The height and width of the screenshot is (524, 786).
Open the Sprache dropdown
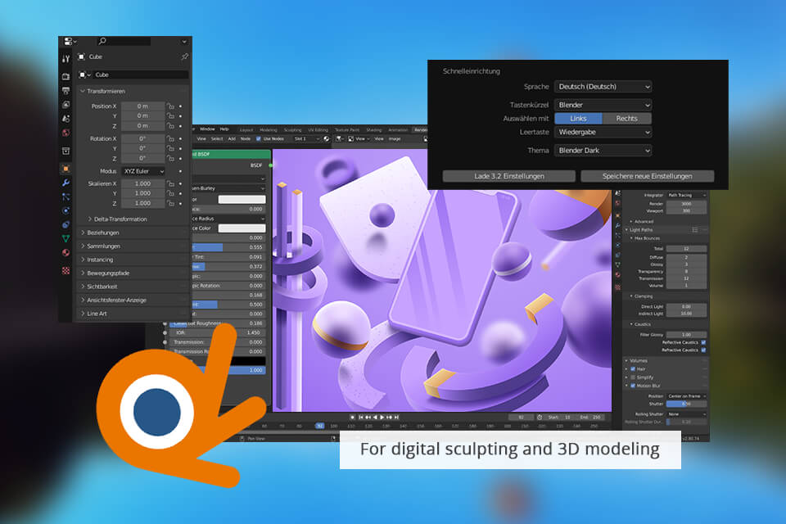click(603, 87)
